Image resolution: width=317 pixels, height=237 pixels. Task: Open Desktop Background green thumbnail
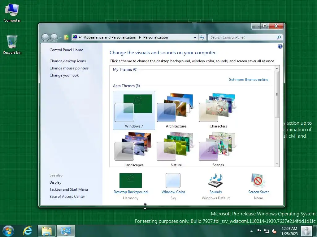click(x=131, y=180)
